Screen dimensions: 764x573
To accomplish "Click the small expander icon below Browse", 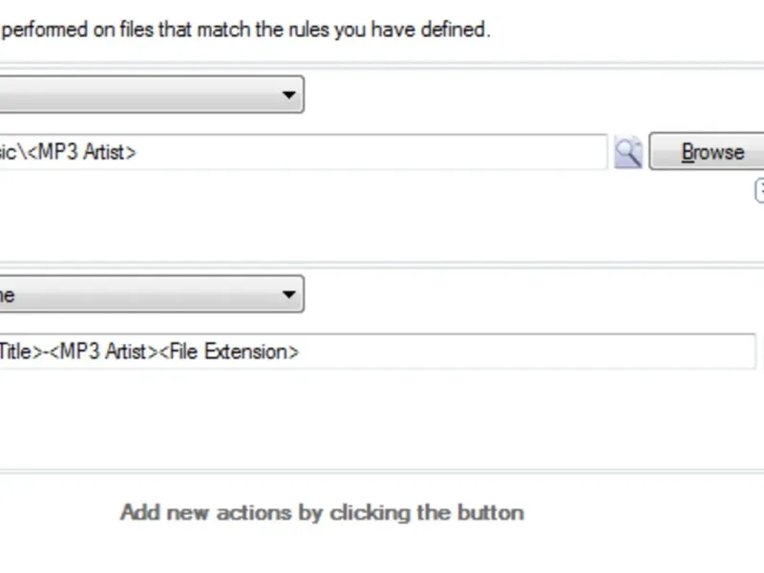I will point(760,189).
